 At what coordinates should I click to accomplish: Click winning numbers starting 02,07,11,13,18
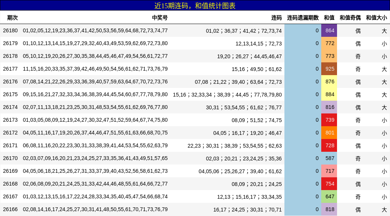pyautogui.click(x=95, y=107)
